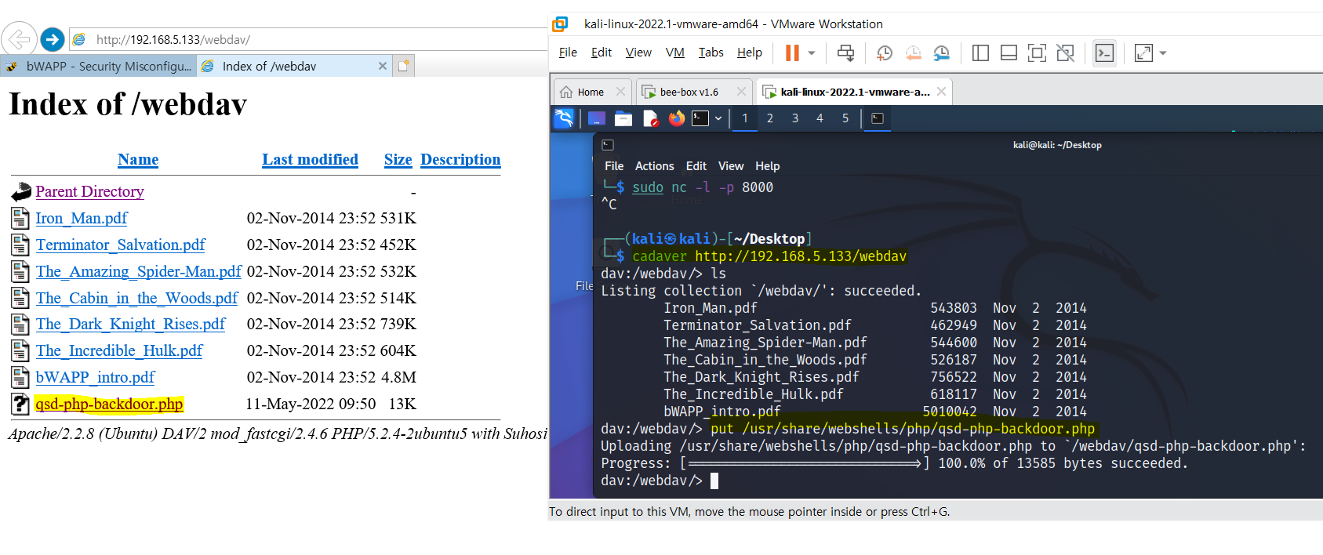Open the terminal File menu
The height and width of the screenshot is (555, 1323).
pyautogui.click(x=614, y=166)
